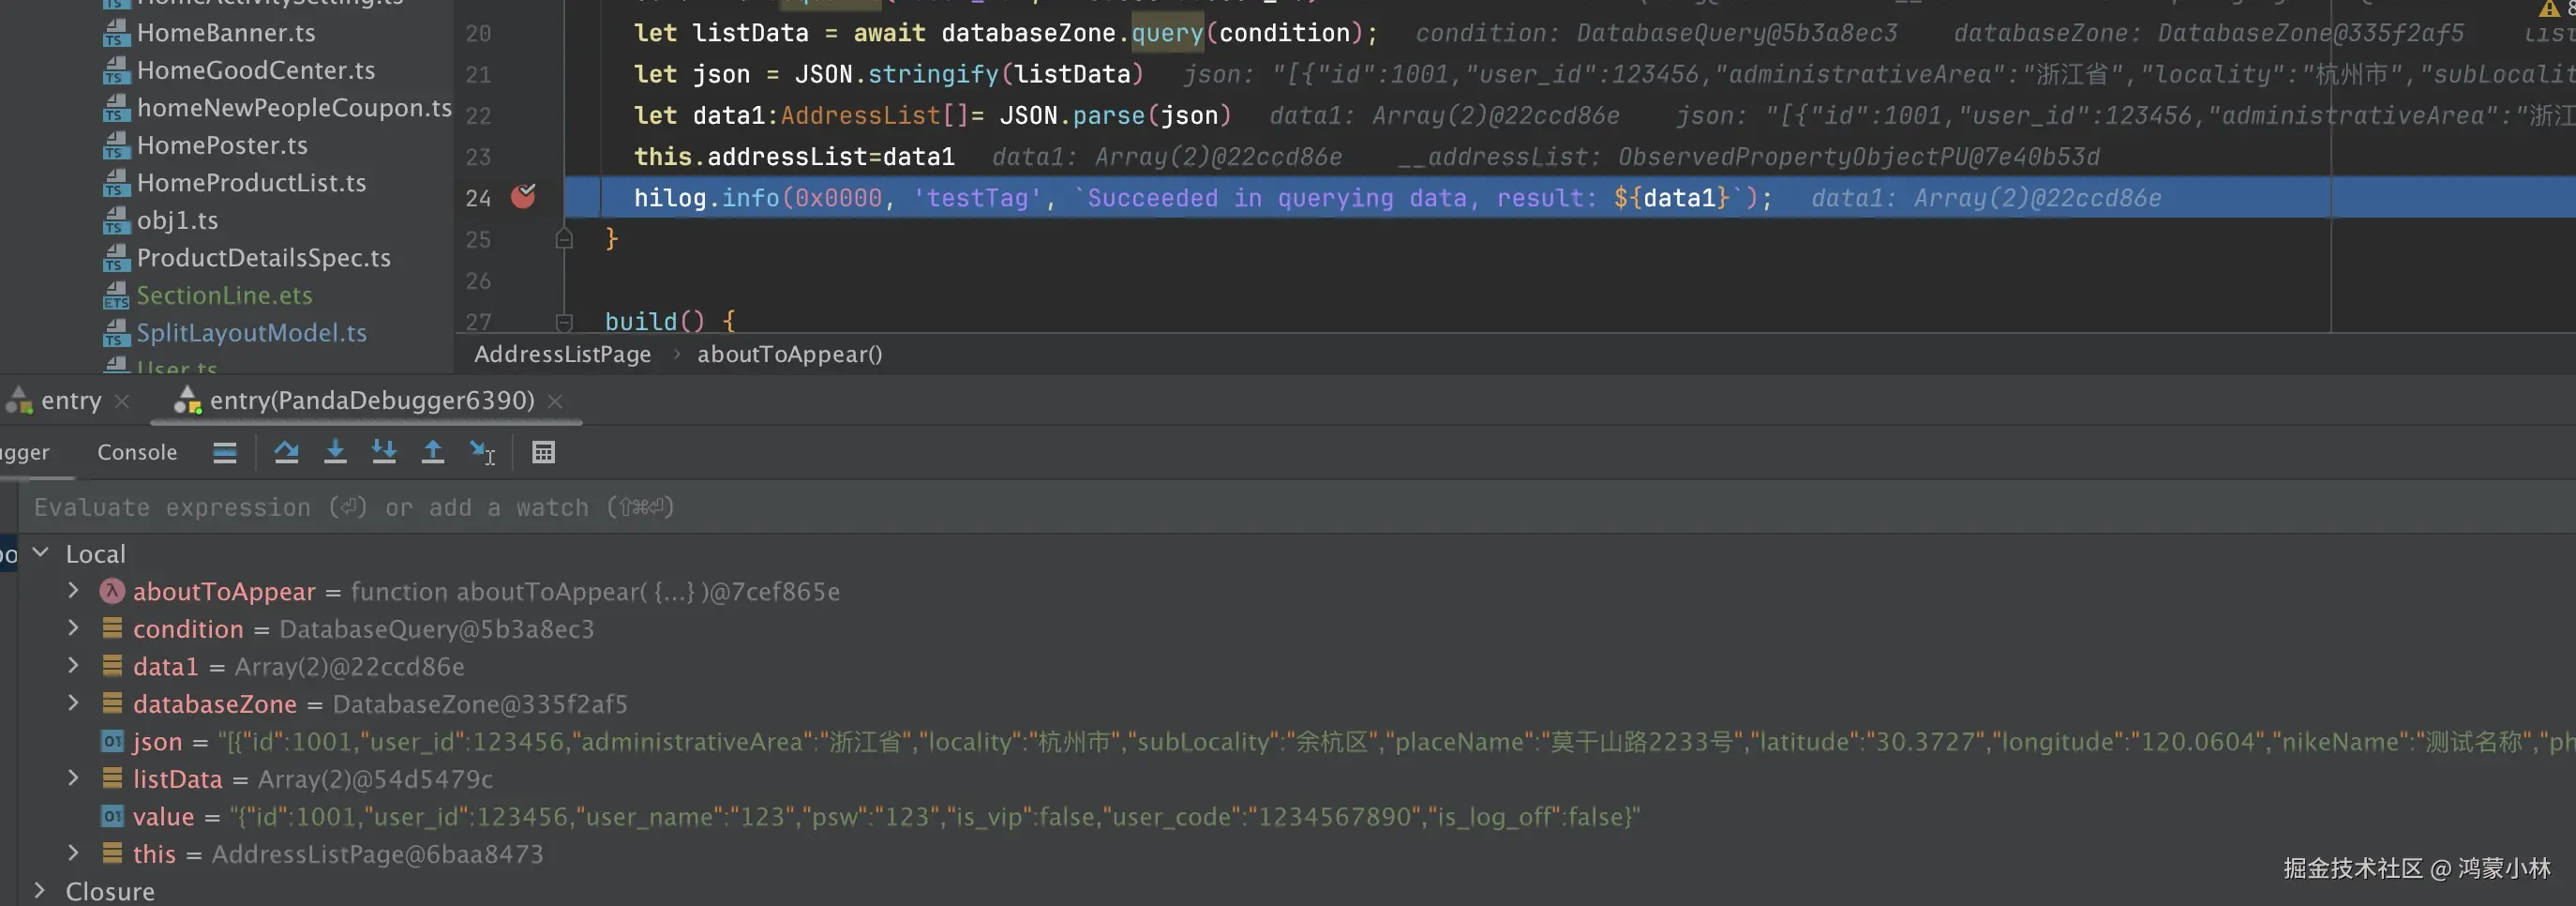
Task: Close the entry run tab
Action: point(122,401)
